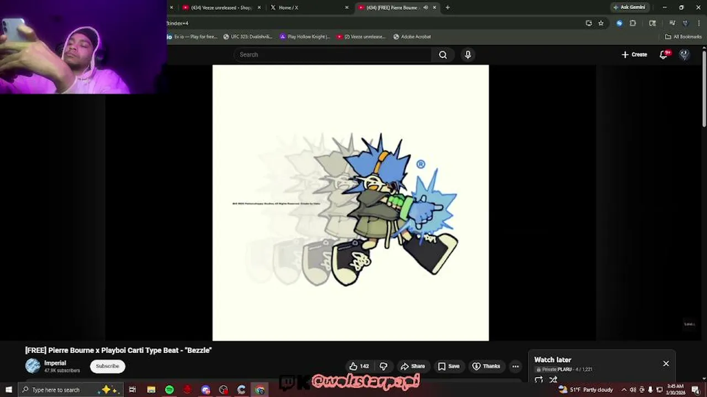707x397 pixels.
Task: Click the Thanks button
Action: [486, 366]
